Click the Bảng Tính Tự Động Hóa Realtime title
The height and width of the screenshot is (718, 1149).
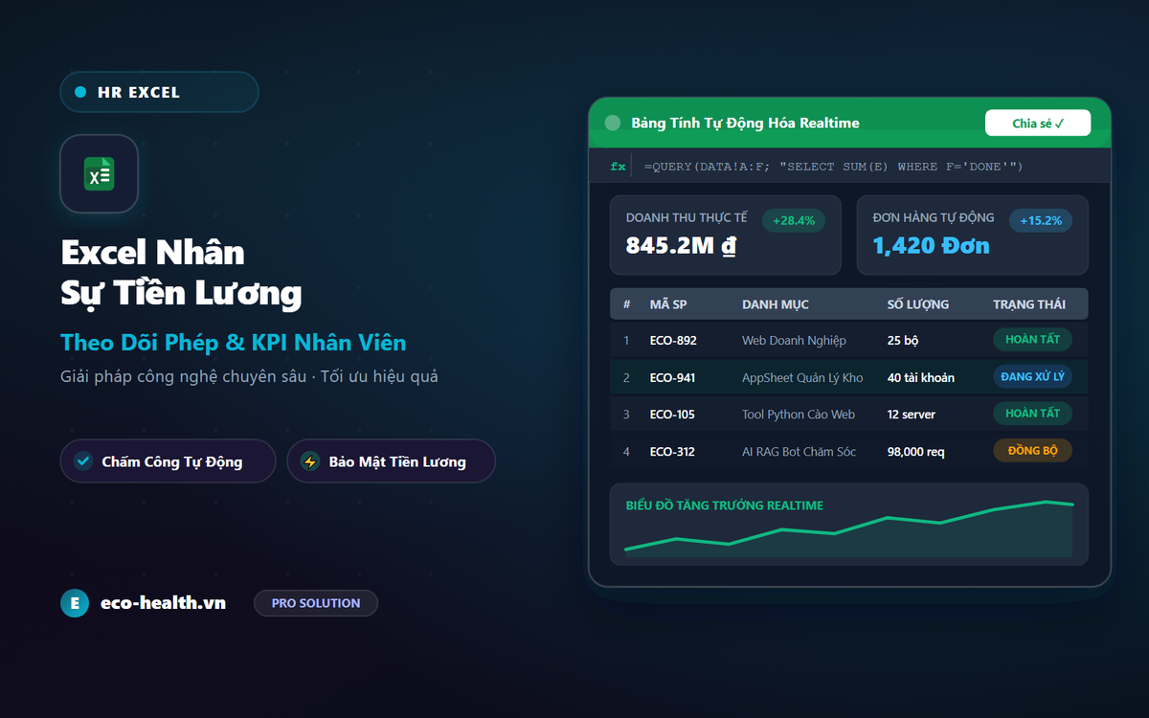[x=745, y=123]
